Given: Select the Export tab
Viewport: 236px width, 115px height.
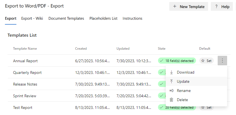Looking at the screenshot, I should (x=11, y=18).
